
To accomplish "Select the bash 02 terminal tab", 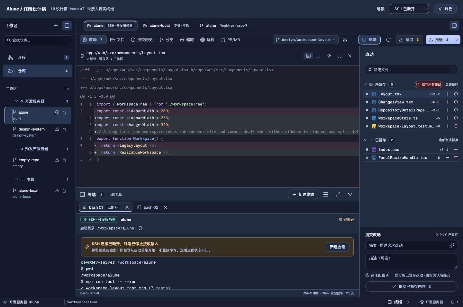I will pyautogui.click(x=148, y=207).
